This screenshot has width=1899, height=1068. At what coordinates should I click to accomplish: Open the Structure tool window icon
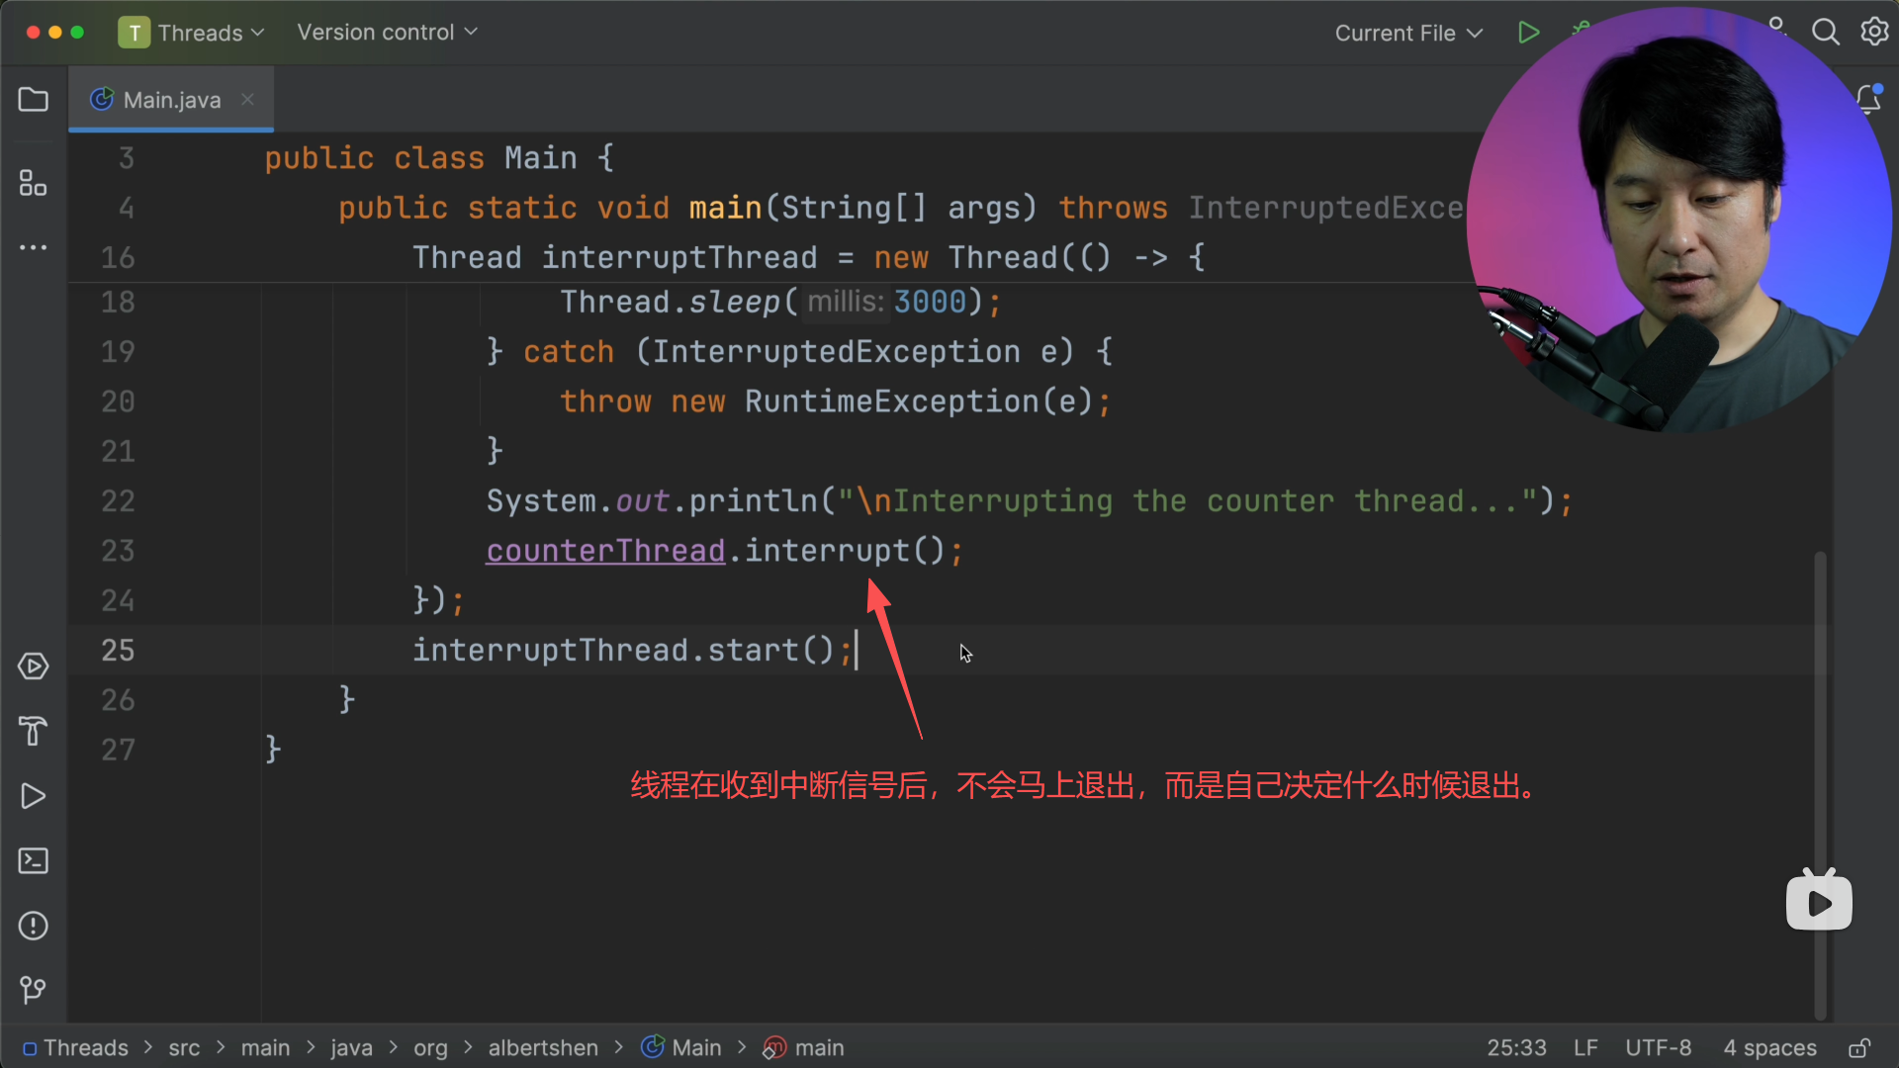coord(33,183)
